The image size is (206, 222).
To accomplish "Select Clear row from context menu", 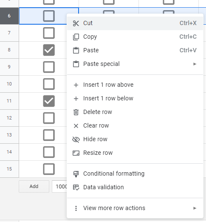I will (96, 125).
